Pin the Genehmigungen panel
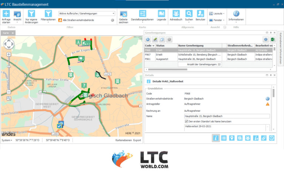This screenshot has width=284, height=174. 271,33
